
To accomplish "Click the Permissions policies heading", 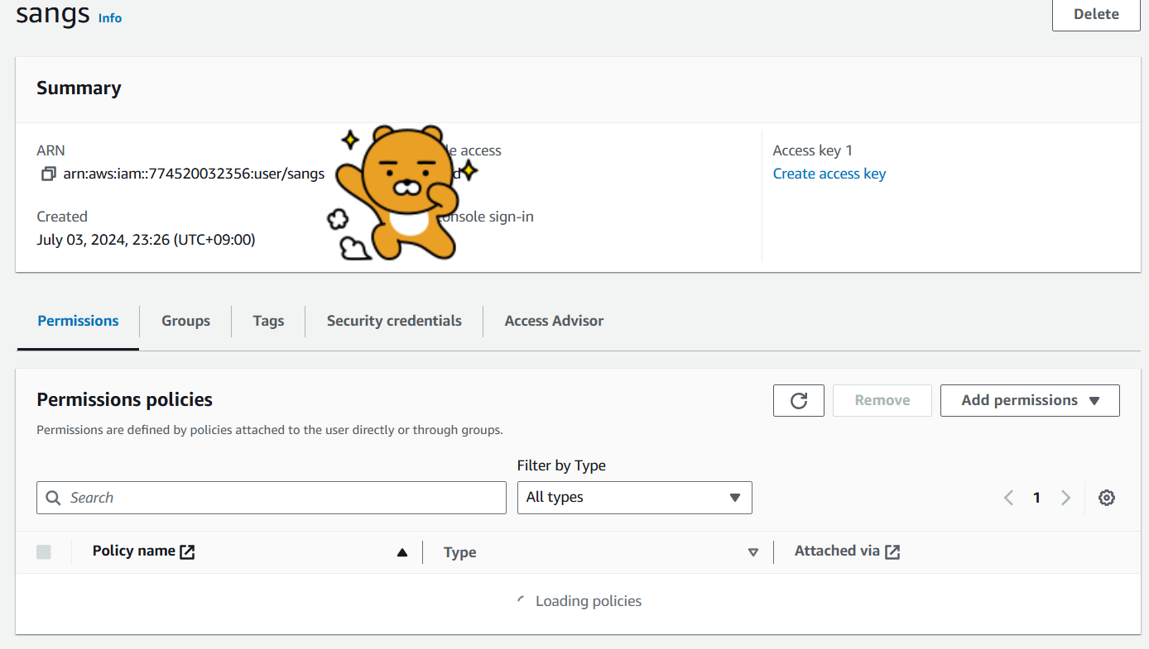I will (x=124, y=400).
